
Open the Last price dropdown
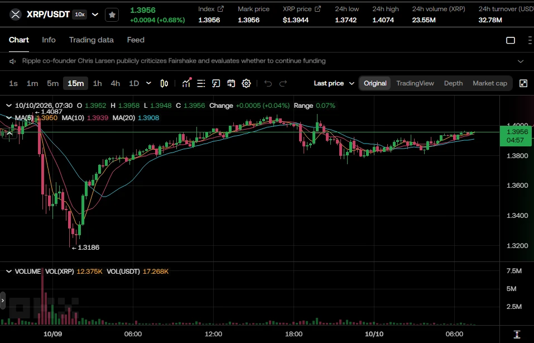[334, 83]
